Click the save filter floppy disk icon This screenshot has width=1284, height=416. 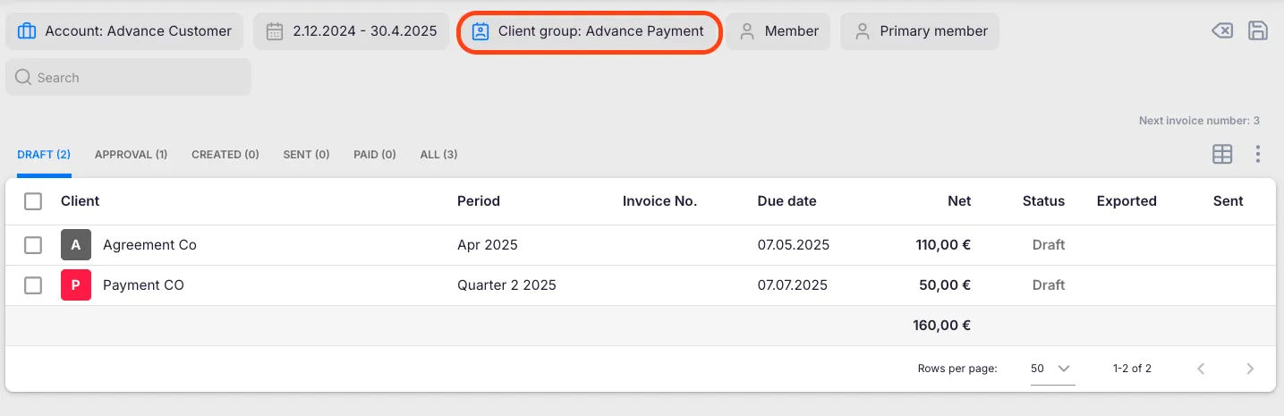(1258, 30)
